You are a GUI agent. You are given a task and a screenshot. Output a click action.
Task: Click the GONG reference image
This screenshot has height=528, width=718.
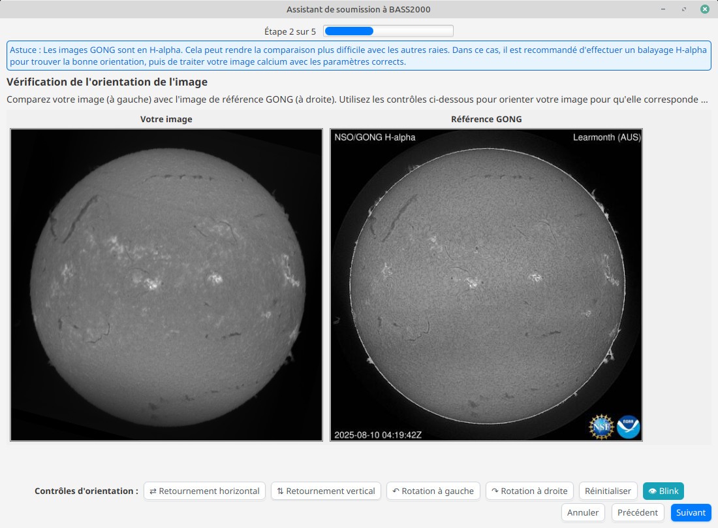click(x=486, y=285)
